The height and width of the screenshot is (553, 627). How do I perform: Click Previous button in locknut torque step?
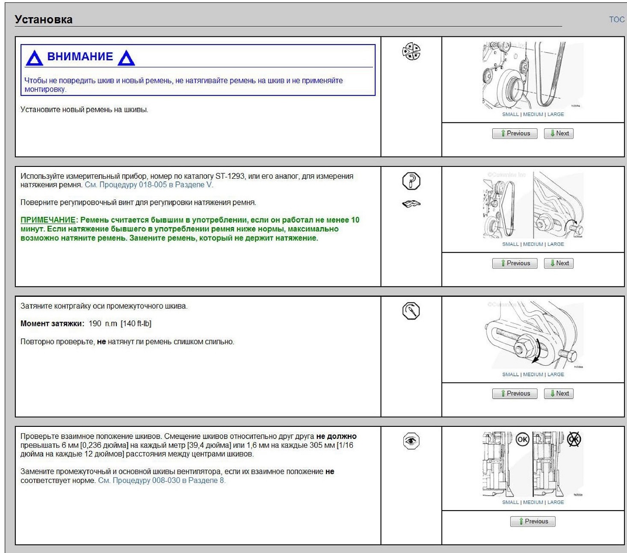pos(515,393)
